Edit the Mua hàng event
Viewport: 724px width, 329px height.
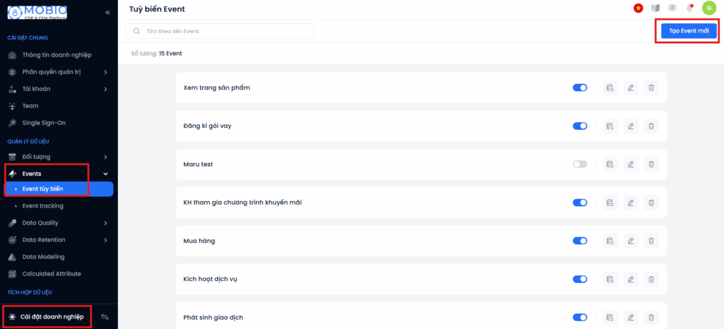click(x=631, y=241)
